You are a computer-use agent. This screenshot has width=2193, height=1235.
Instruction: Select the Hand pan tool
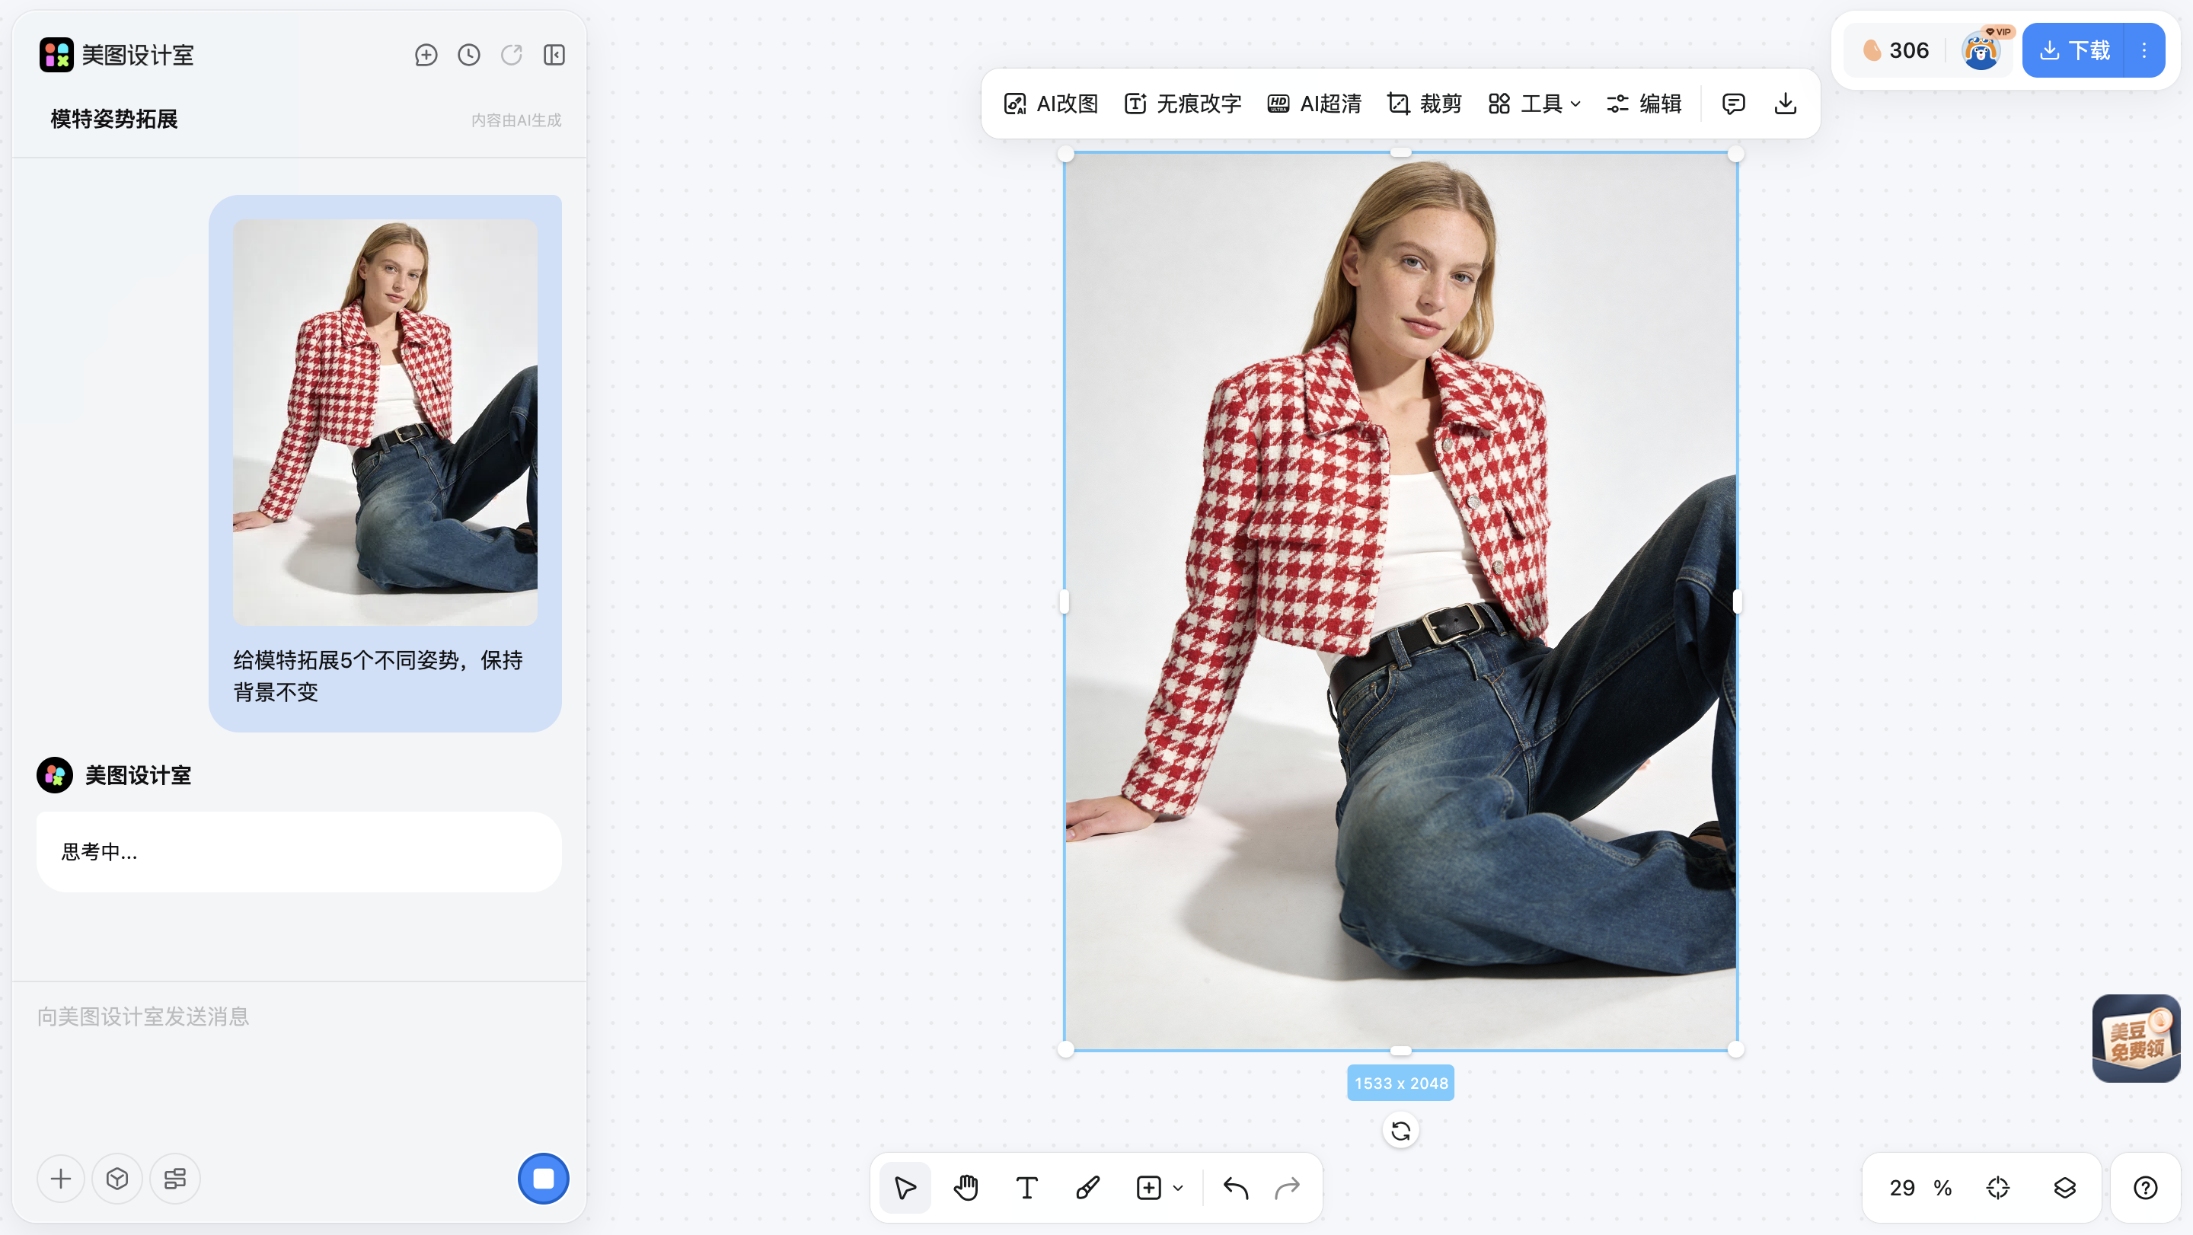(x=966, y=1187)
